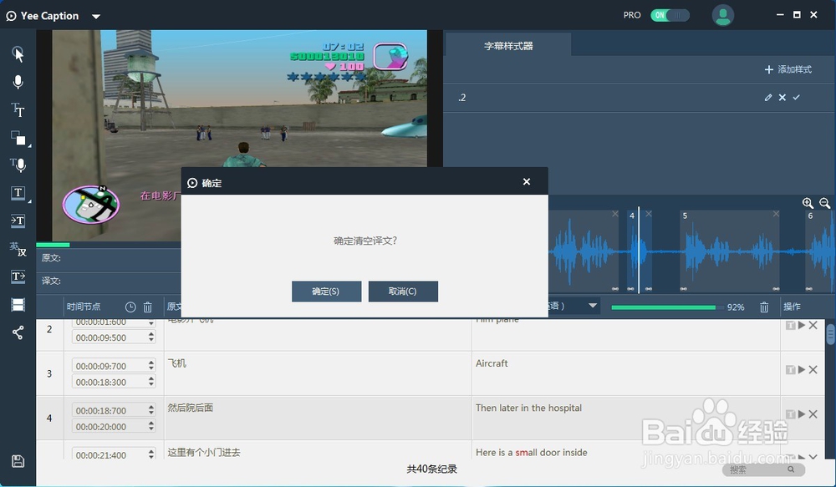Toggle the PRO switch off
The image size is (836, 487).
[x=670, y=15]
